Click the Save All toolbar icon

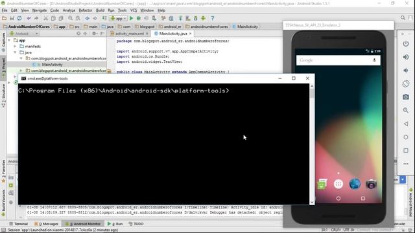12,18
